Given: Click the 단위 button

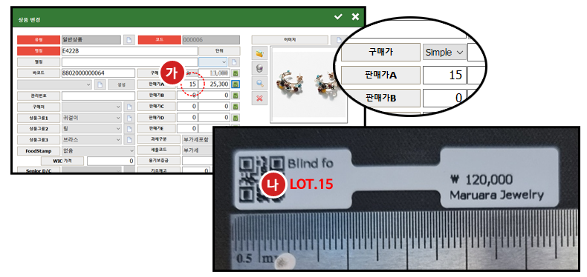Looking at the screenshot, I should (219, 51).
